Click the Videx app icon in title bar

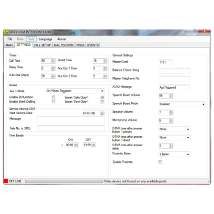pos(6,32)
